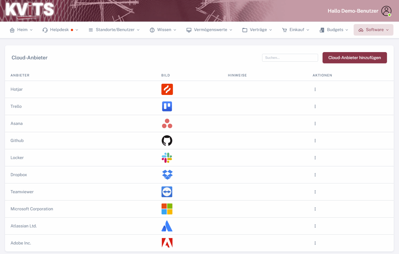399x254 pixels.
Task: Open the user profile avatar icon
Action: click(x=386, y=11)
